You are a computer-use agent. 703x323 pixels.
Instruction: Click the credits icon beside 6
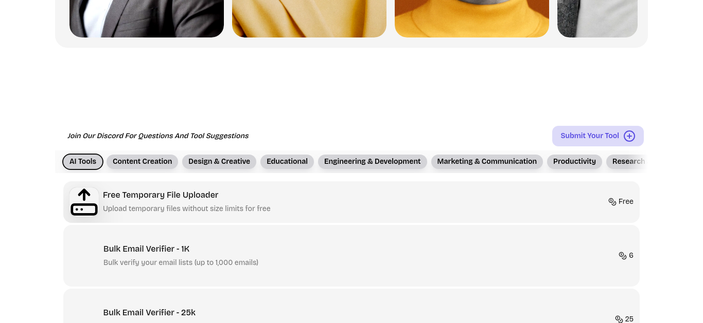[x=623, y=256]
